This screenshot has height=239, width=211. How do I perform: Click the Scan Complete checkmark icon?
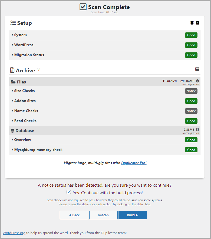83,7
